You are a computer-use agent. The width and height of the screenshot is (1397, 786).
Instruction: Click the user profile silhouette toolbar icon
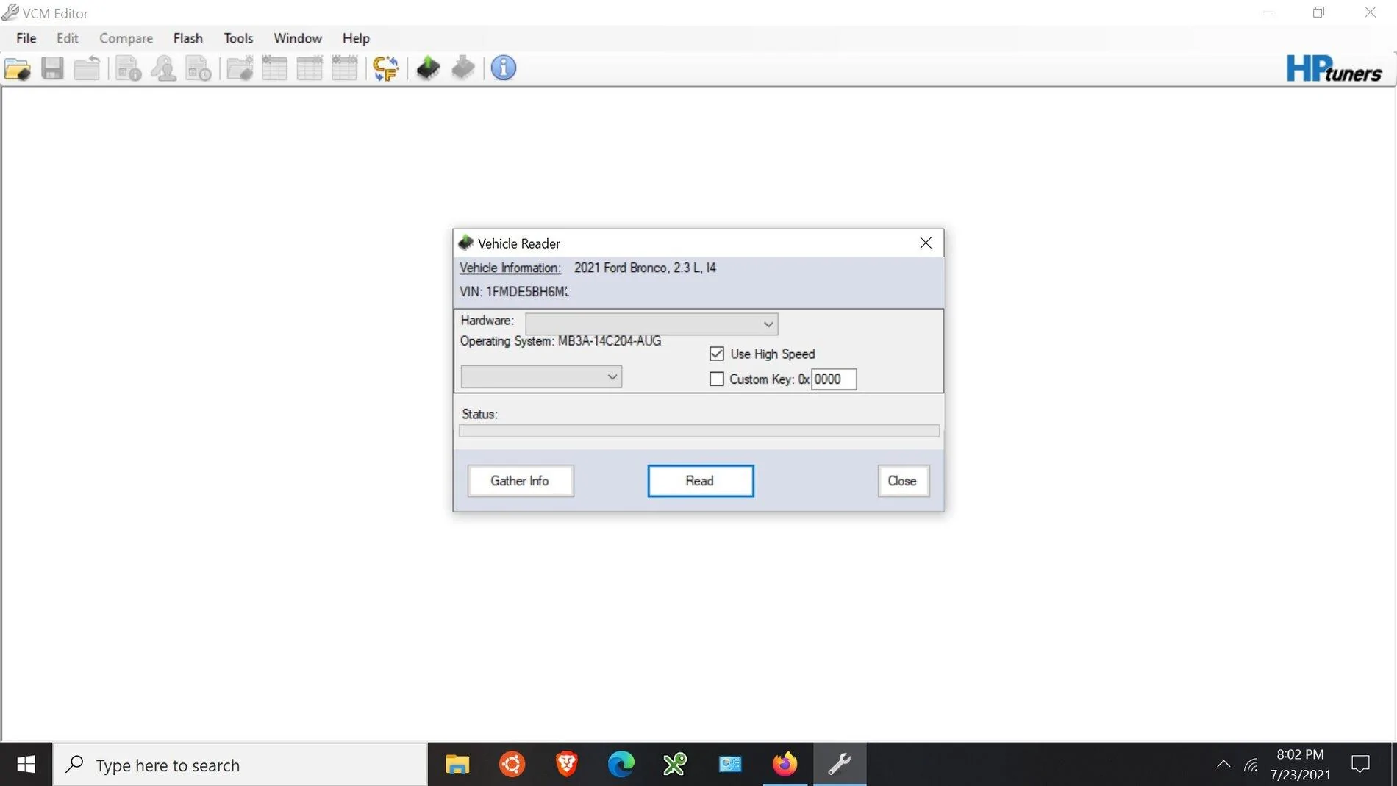pyautogui.click(x=163, y=68)
